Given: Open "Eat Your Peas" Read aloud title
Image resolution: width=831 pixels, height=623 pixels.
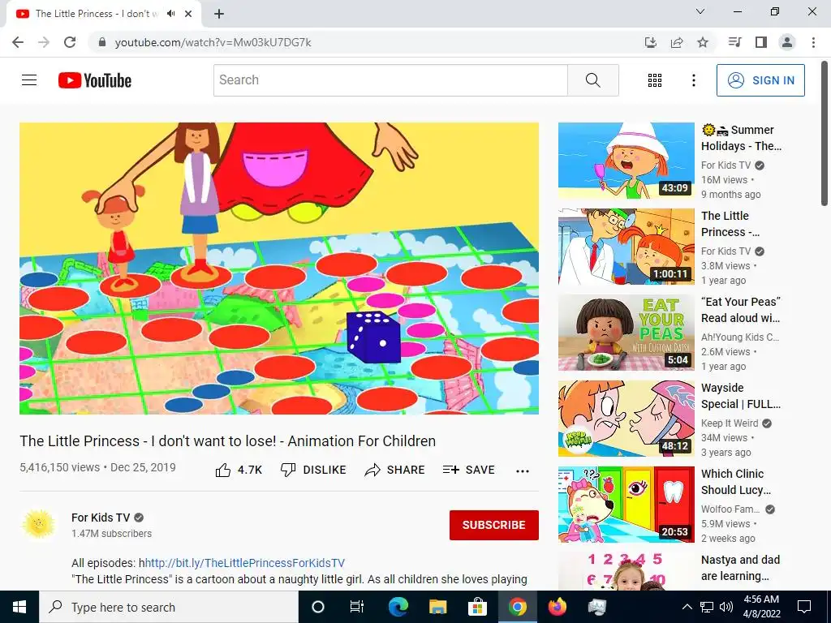Looking at the screenshot, I should pyautogui.click(x=741, y=309).
